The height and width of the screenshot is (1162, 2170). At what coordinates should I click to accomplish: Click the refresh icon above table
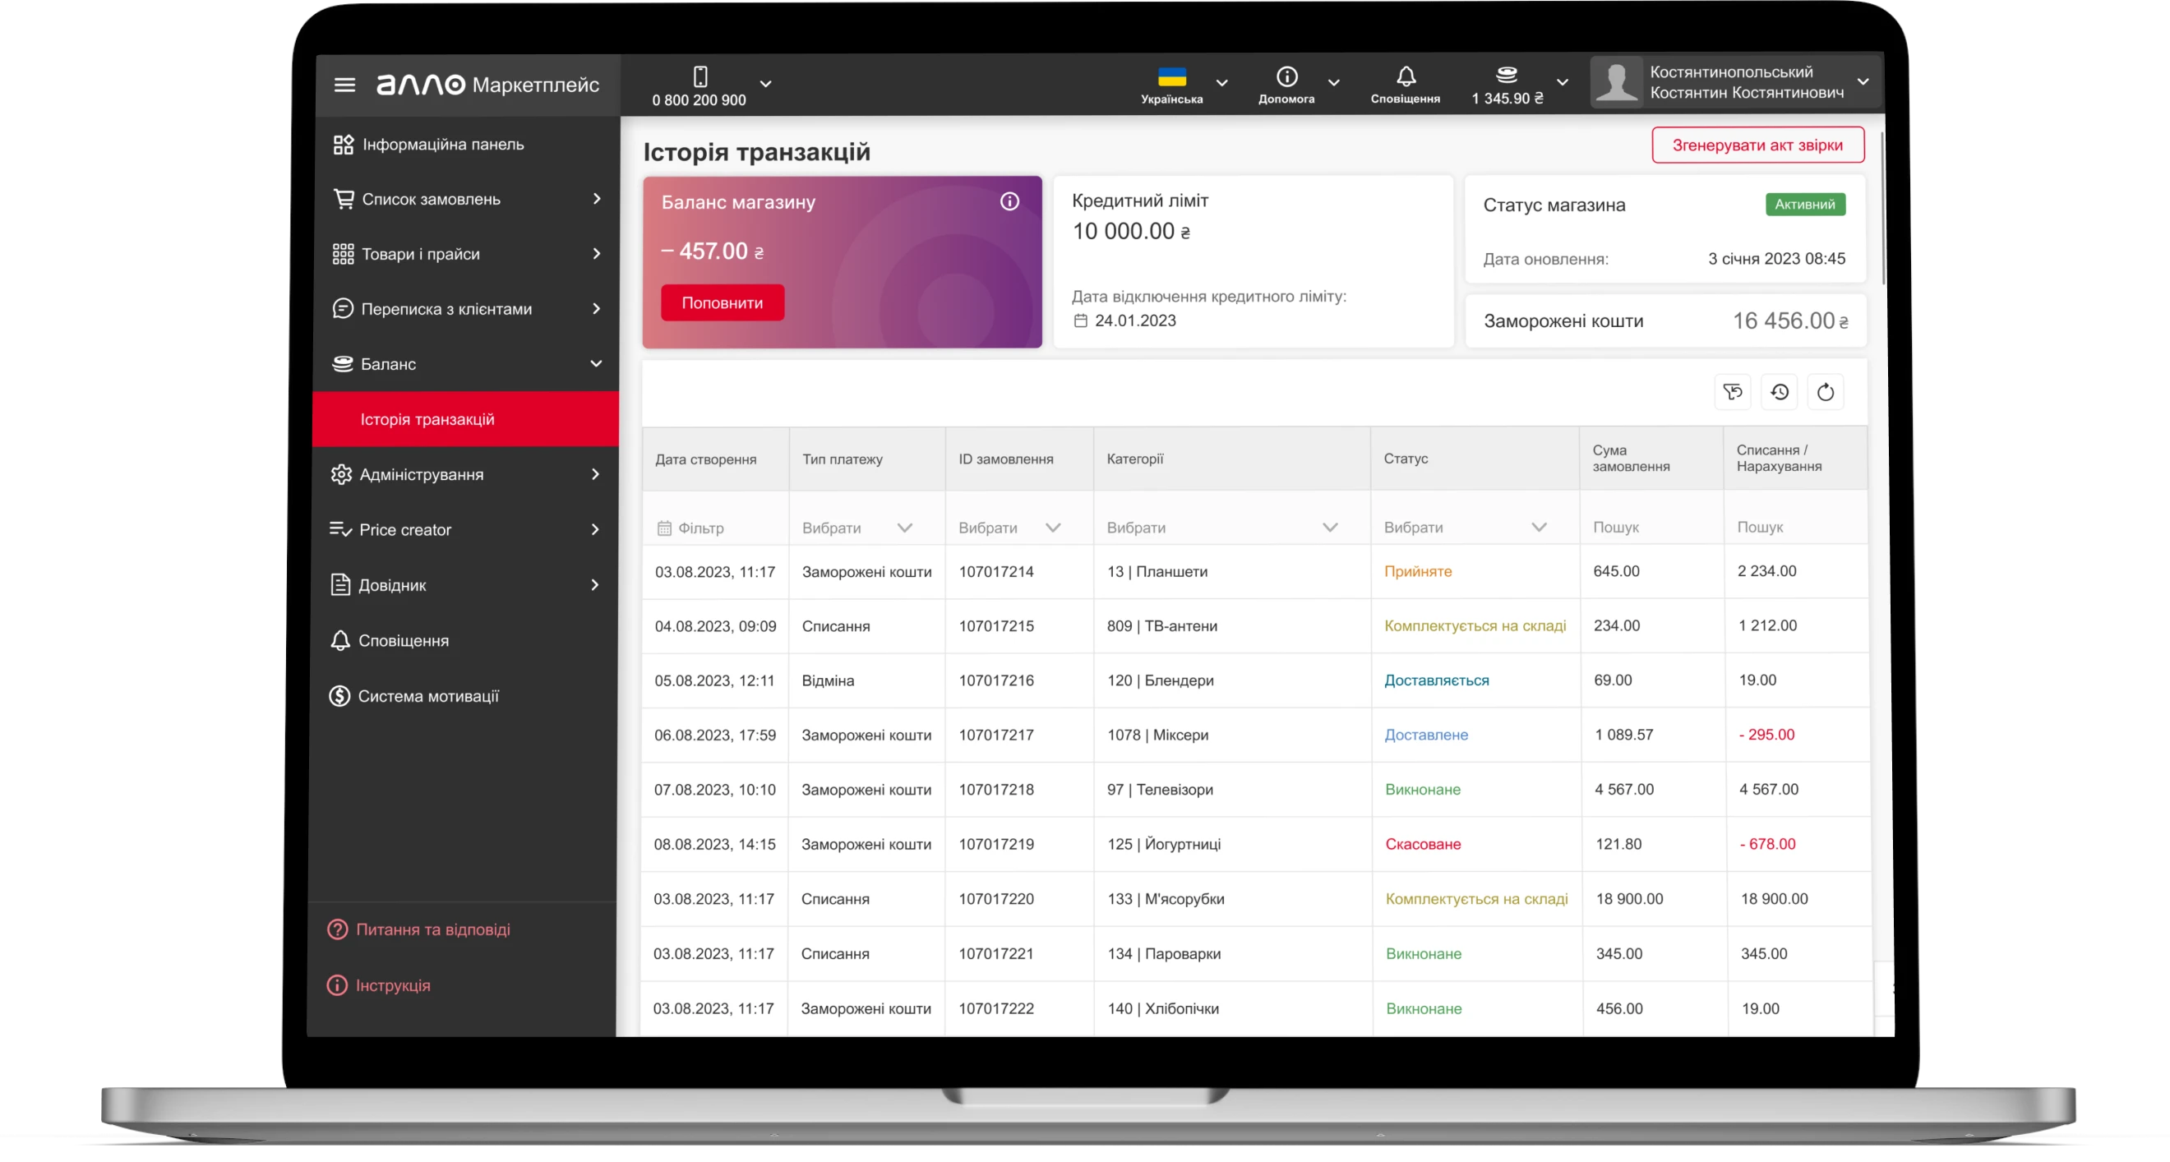(1826, 392)
